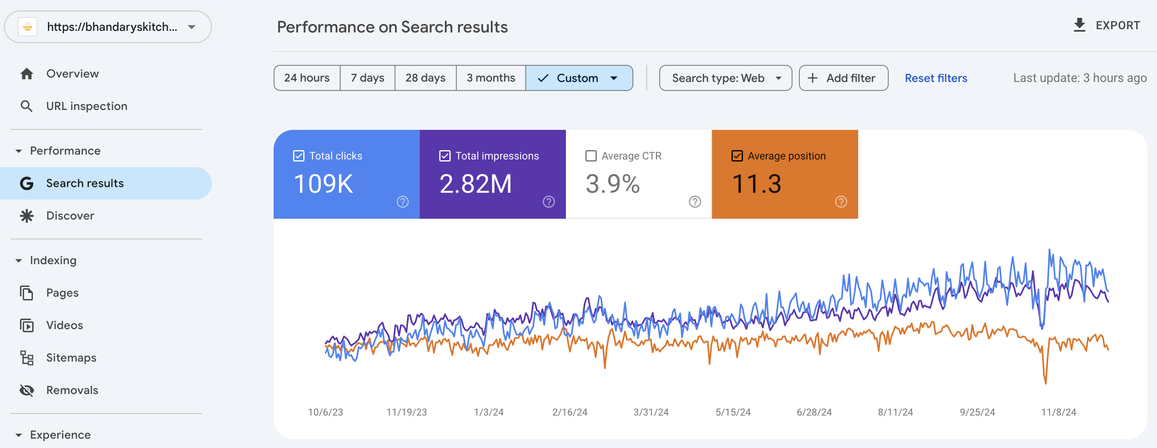The height and width of the screenshot is (448, 1157).
Task: Open Pages via its document icon
Action: click(x=26, y=293)
